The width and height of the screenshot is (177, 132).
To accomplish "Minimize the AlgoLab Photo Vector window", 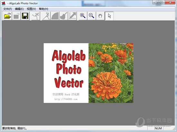I will (156, 3).
